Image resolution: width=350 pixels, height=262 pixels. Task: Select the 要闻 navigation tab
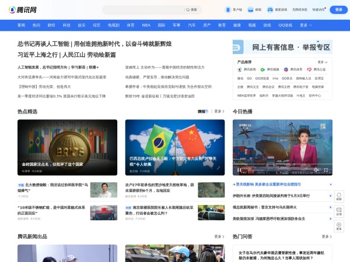click(x=21, y=25)
